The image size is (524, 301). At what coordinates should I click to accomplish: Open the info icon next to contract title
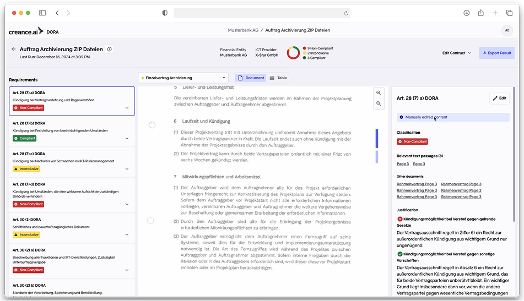(109, 50)
